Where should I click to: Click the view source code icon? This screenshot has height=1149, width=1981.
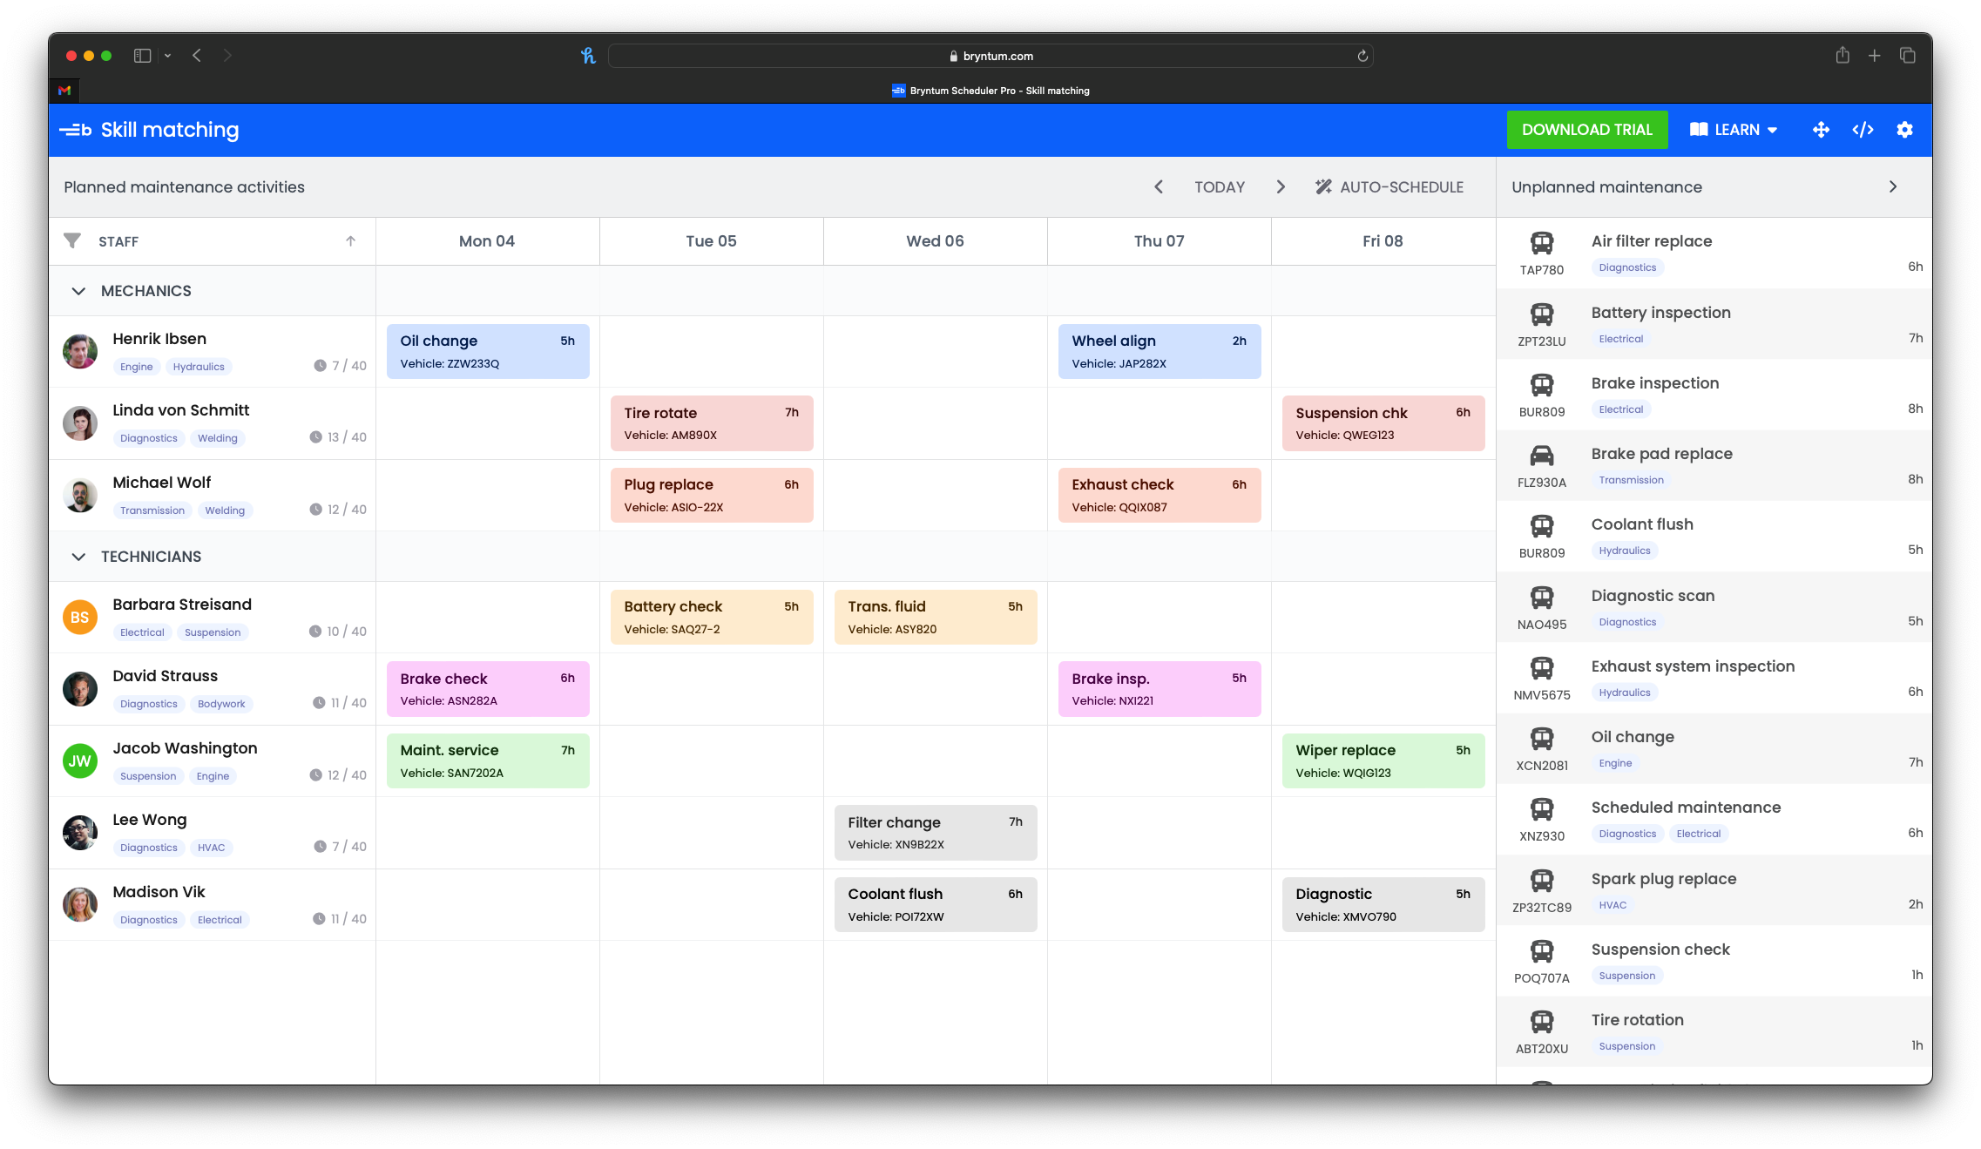[1863, 130]
